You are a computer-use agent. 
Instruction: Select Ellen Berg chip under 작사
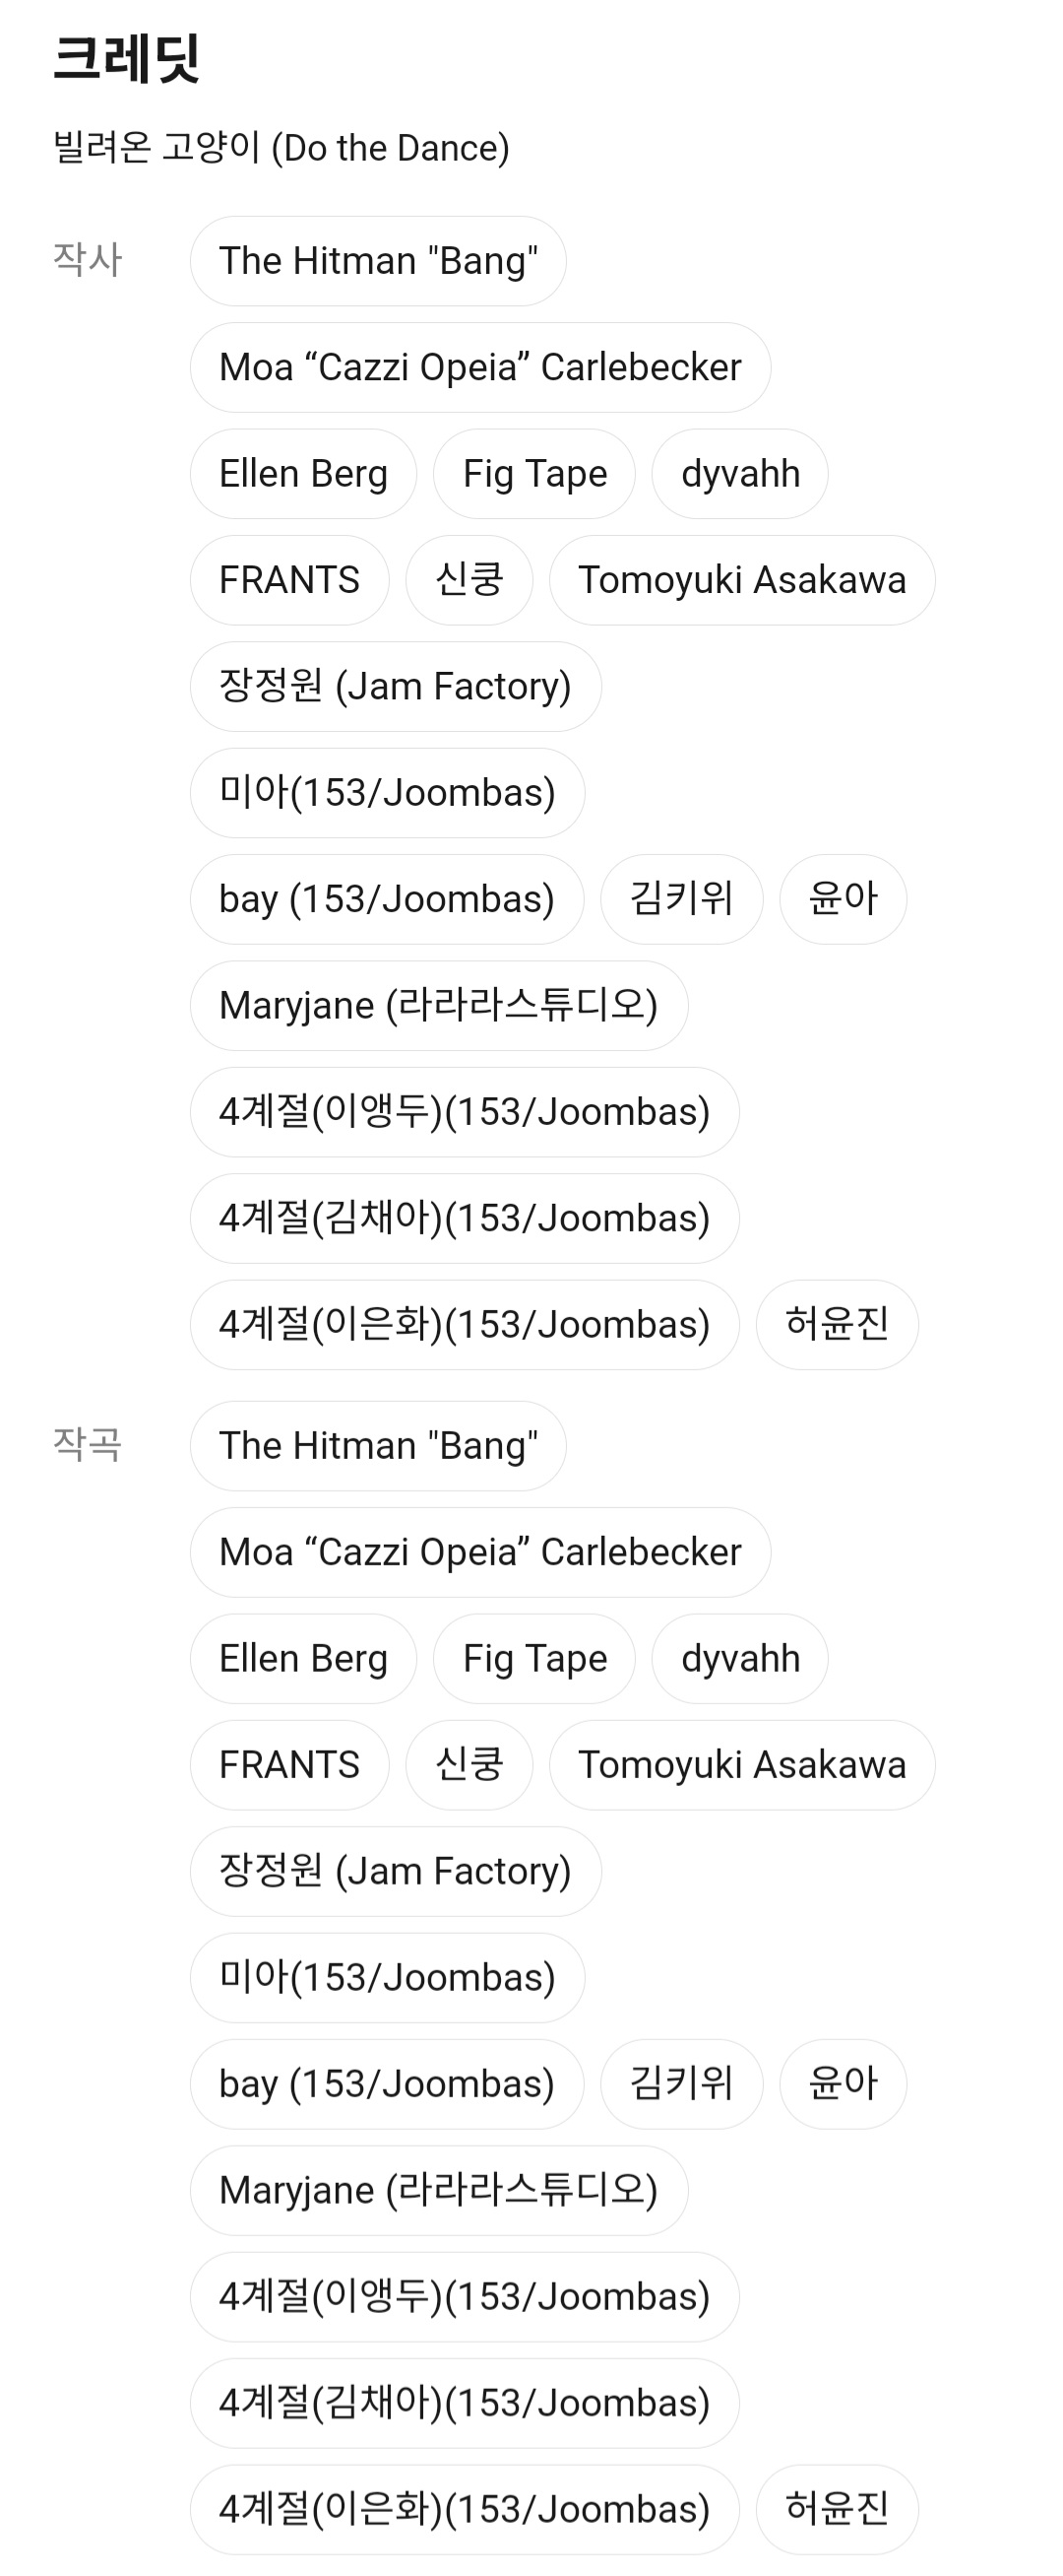[x=303, y=474]
